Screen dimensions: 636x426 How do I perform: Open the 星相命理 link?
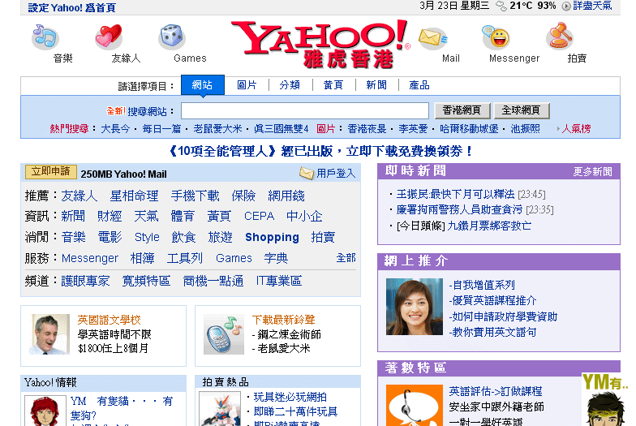pyautogui.click(x=135, y=196)
